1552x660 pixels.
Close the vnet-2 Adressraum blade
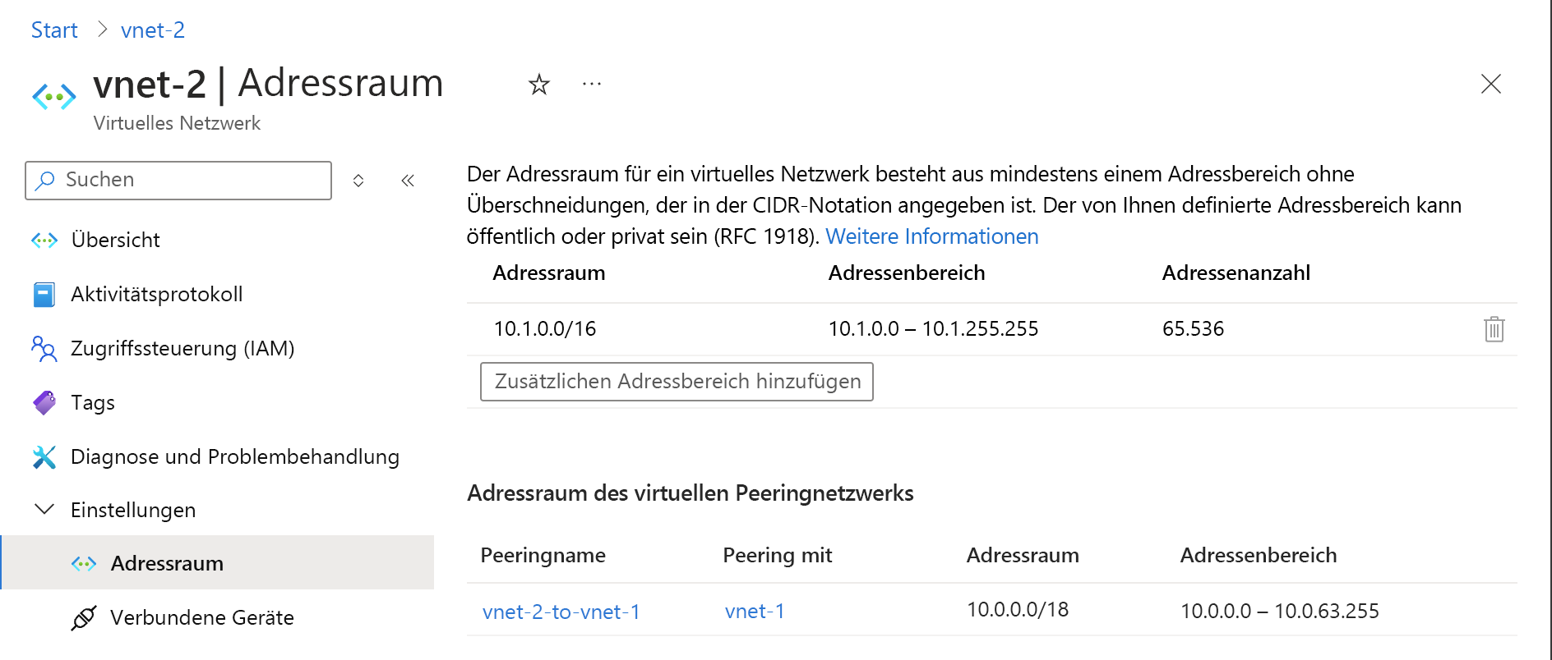click(x=1490, y=84)
